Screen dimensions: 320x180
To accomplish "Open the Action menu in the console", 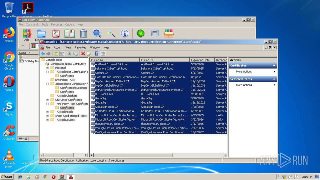I will coord(57,47).
